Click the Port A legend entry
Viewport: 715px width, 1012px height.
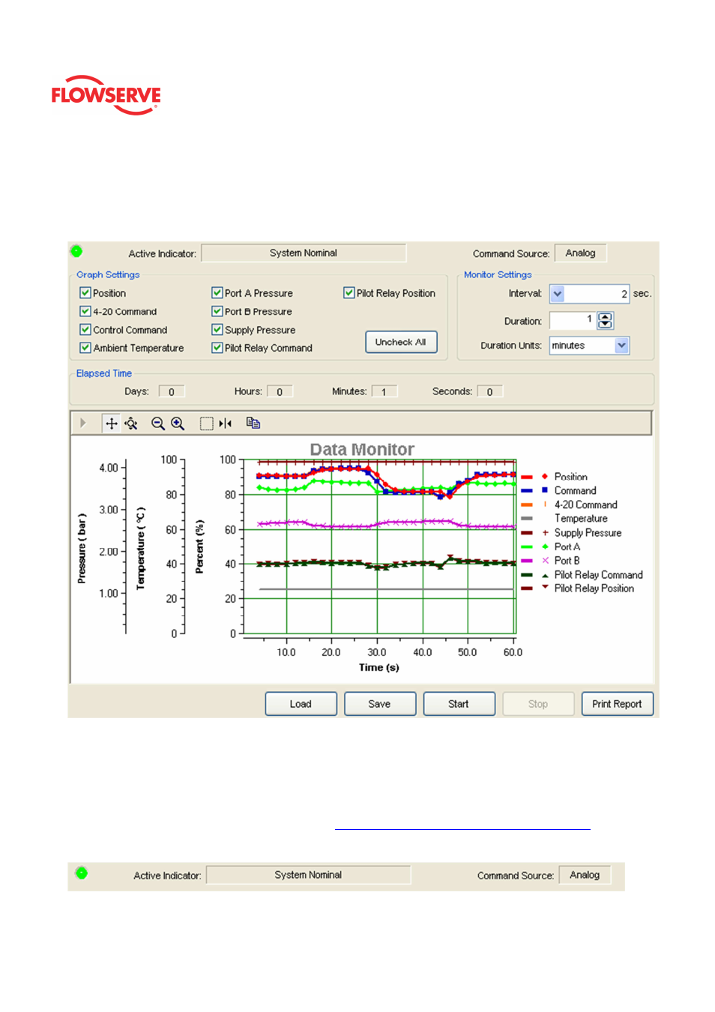(x=551, y=546)
